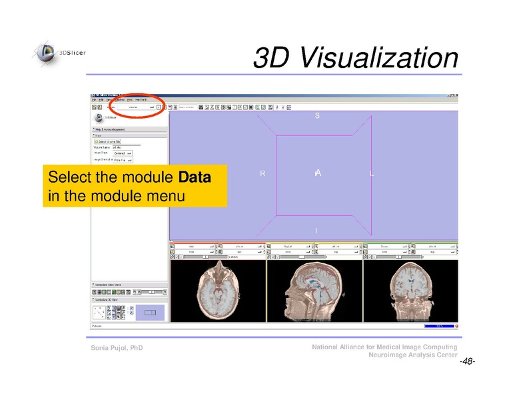
Task: Click the axis direction picker in Manipulate 3D View
Action: point(99,312)
